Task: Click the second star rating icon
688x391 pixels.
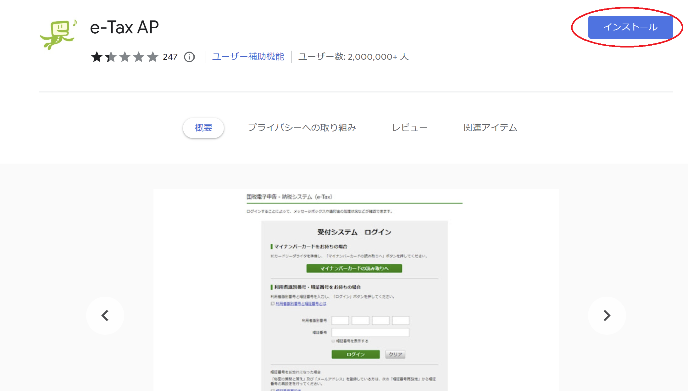Action: coord(111,57)
